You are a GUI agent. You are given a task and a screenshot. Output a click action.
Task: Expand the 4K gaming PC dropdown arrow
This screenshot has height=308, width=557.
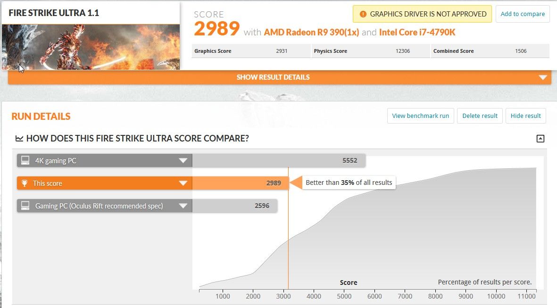(183, 160)
